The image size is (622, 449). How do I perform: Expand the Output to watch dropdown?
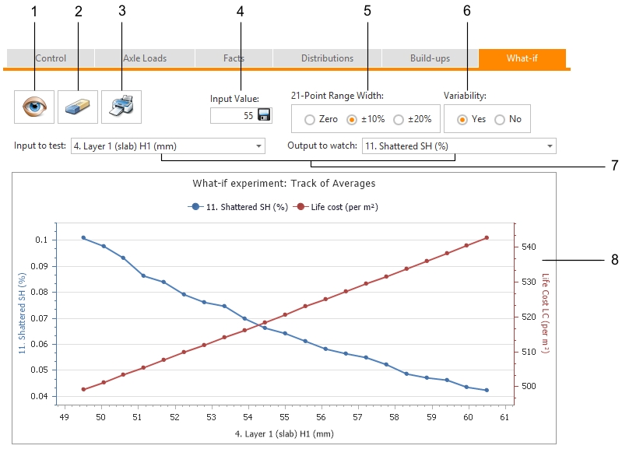pyautogui.click(x=459, y=146)
